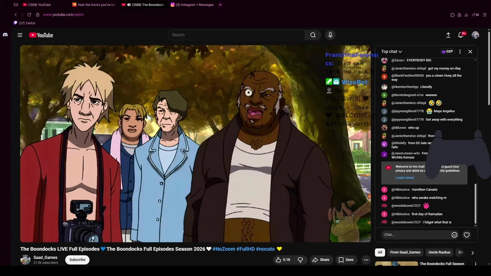
Task: Click the Boondocks video player
Action: (195, 144)
